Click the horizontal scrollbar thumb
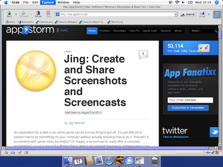The image size is (223, 167). click(107, 148)
